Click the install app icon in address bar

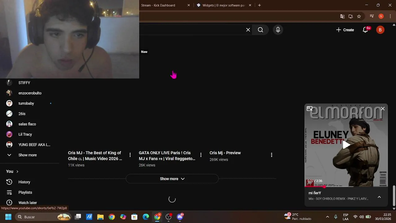click(x=351, y=16)
